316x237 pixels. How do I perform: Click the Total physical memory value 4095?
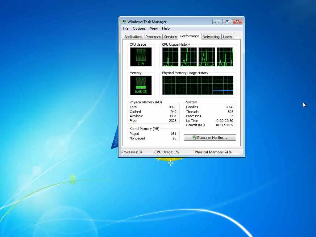[x=173, y=107]
